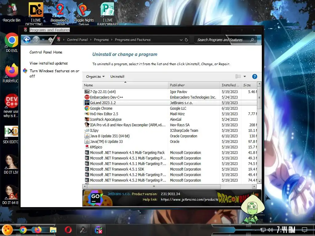Click the network tray icon
This screenshot has width=315, height=236.
tap(263, 230)
